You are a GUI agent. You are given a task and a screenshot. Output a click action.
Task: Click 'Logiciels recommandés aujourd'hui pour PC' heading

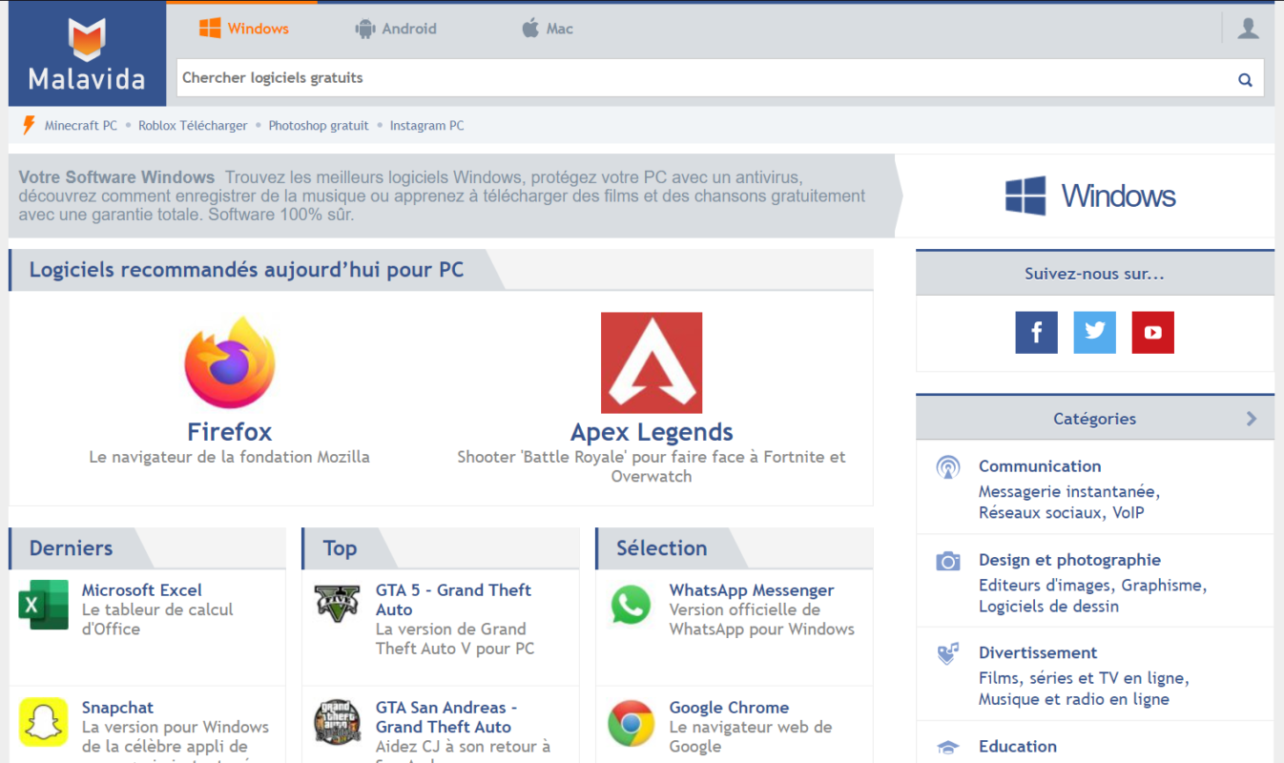click(246, 270)
